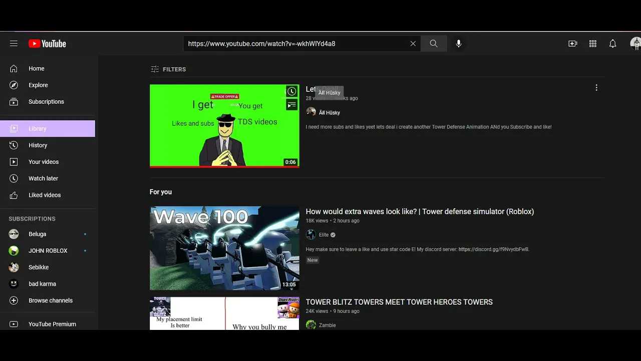Click the Watch later clock sidebar icon

[x=14, y=178]
